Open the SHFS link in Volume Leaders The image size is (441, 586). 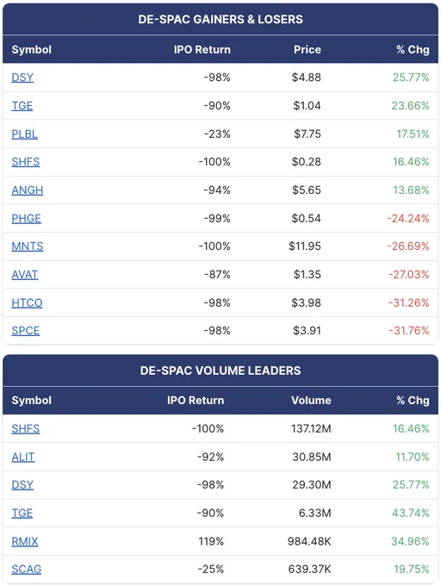pyautogui.click(x=25, y=428)
